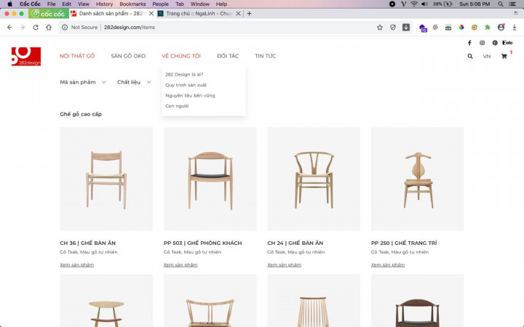The image size is (524, 327).
Task: Click 'Xem sản phẩm' under CH 36
Action: click(x=76, y=265)
